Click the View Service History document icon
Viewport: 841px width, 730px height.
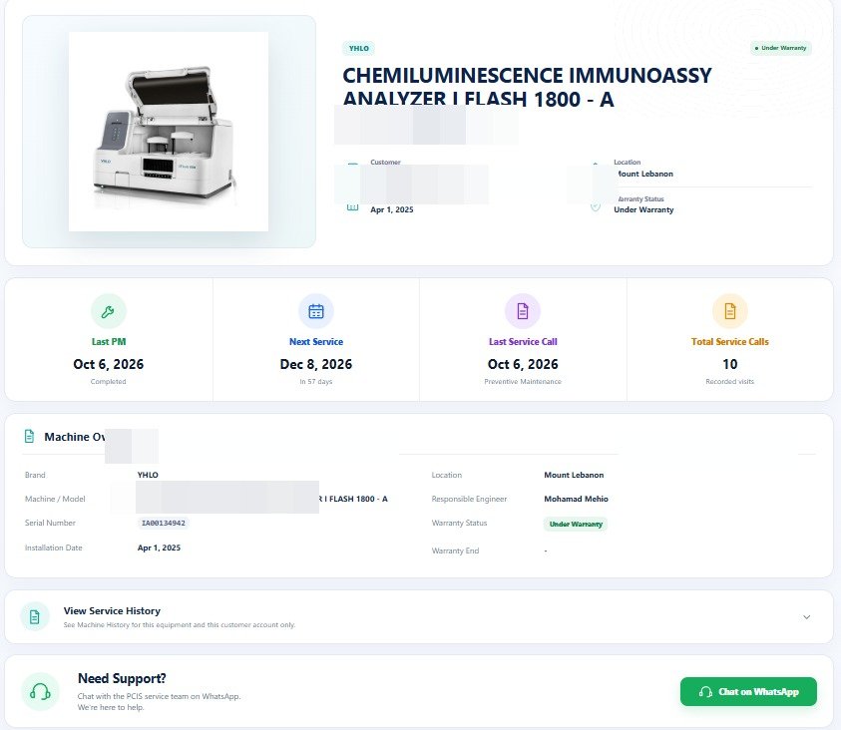[x=35, y=617]
